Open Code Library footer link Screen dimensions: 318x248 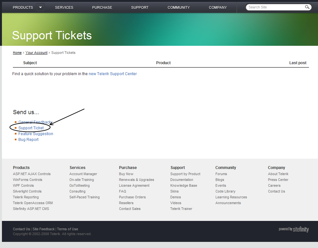click(225, 191)
